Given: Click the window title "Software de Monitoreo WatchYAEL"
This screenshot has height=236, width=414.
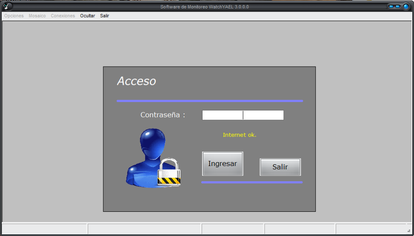Looking at the screenshot, I should 204,7.
